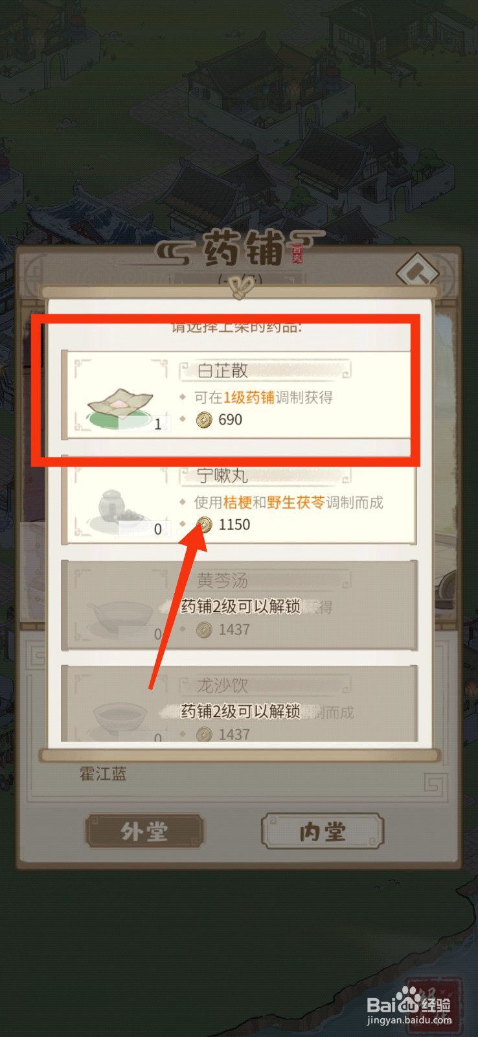Click the copper coin beside 690
The height and width of the screenshot is (1037, 478).
204,420
